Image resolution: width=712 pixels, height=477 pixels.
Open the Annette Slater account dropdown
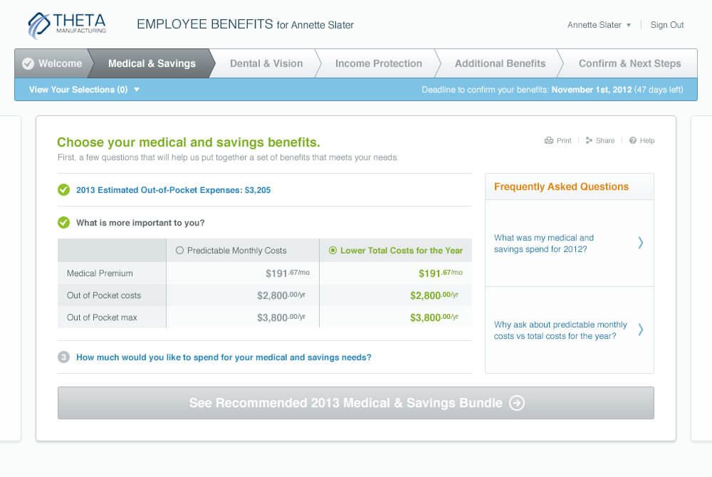[x=599, y=25]
